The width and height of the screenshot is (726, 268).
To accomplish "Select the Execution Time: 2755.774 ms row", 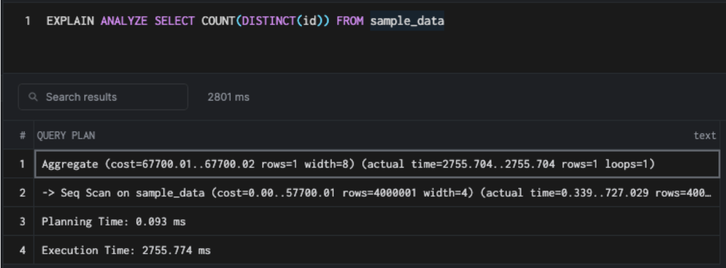I will click(x=126, y=250).
